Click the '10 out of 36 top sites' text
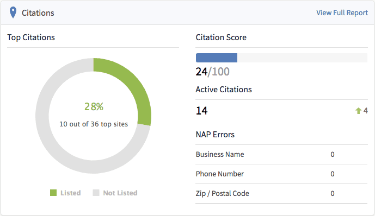 [94, 124]
